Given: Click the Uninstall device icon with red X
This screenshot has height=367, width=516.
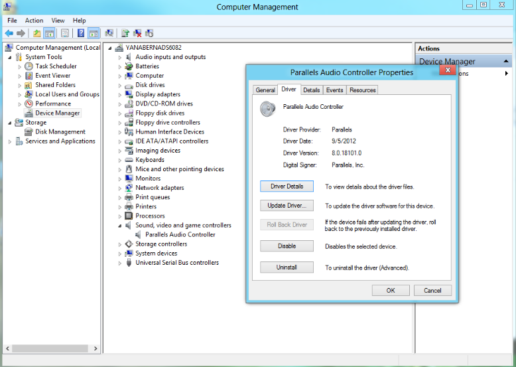Looking at the screenshot, I should click(x=137, y=33).
